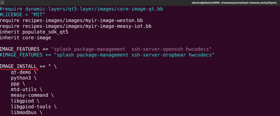The image size is (280, 116).
Task: Click the libgpiod package entry
Action: point(22,101)
